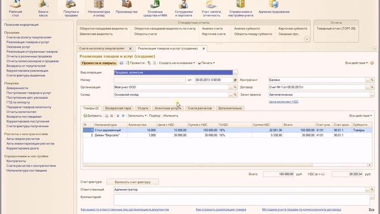Open the Сотрудники и зарплата section
Image resolution: width=380 pixels, height=214 pixels.
(x=183, y=9)
